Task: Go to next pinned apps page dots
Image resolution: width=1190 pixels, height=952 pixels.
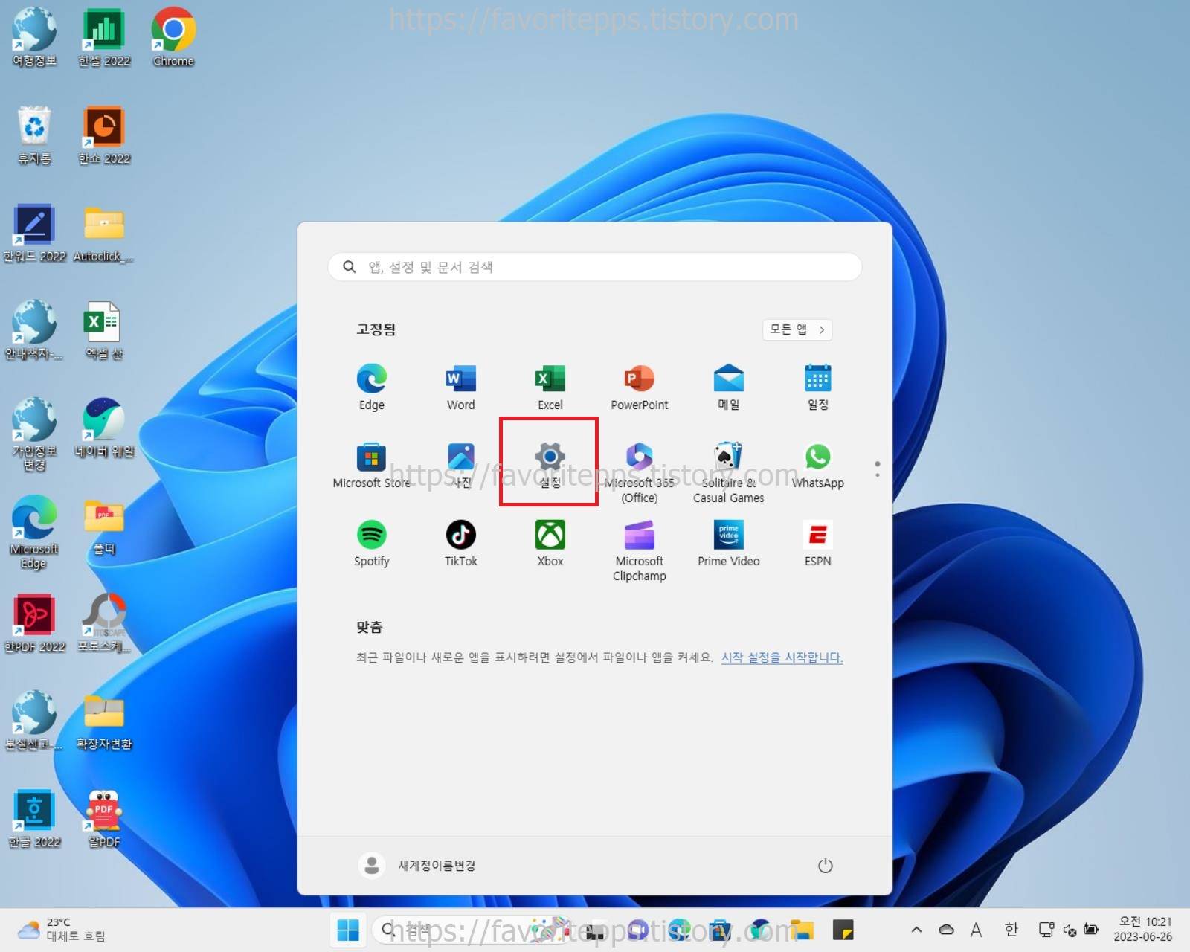Action: tap(878, 469)
